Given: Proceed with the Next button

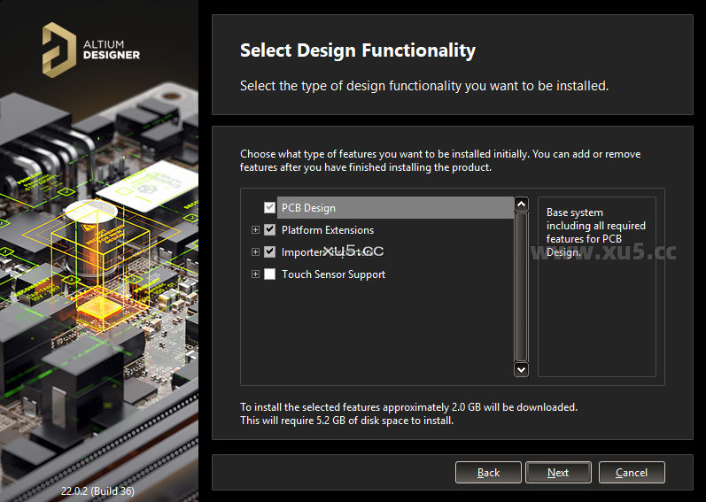Looking at the screenshot, I should tap(558, 473).
